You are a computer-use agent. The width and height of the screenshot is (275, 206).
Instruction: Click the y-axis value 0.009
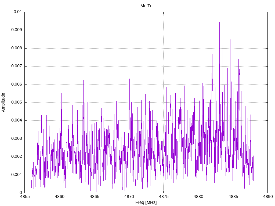tap(17, 30)
